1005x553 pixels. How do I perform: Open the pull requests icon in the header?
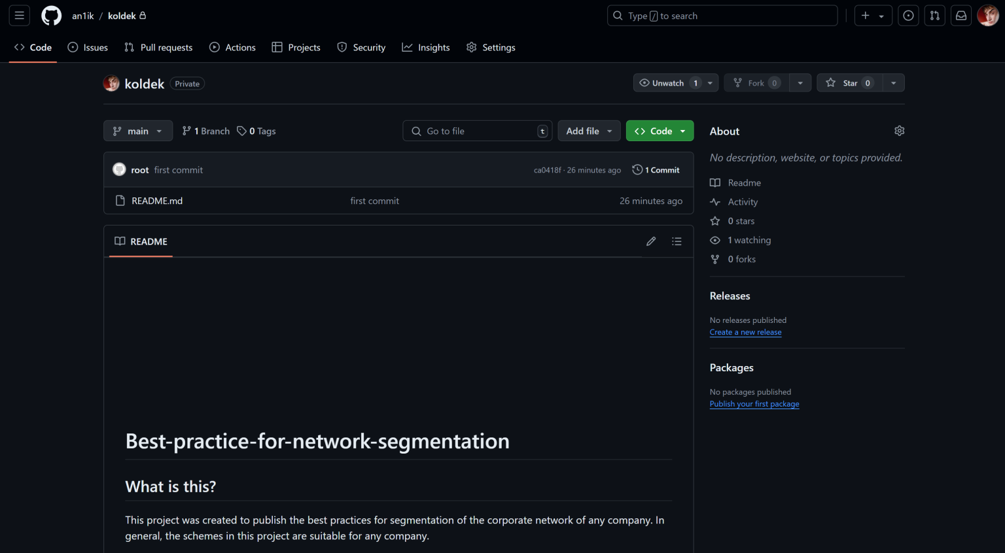(x=934, y=15)
